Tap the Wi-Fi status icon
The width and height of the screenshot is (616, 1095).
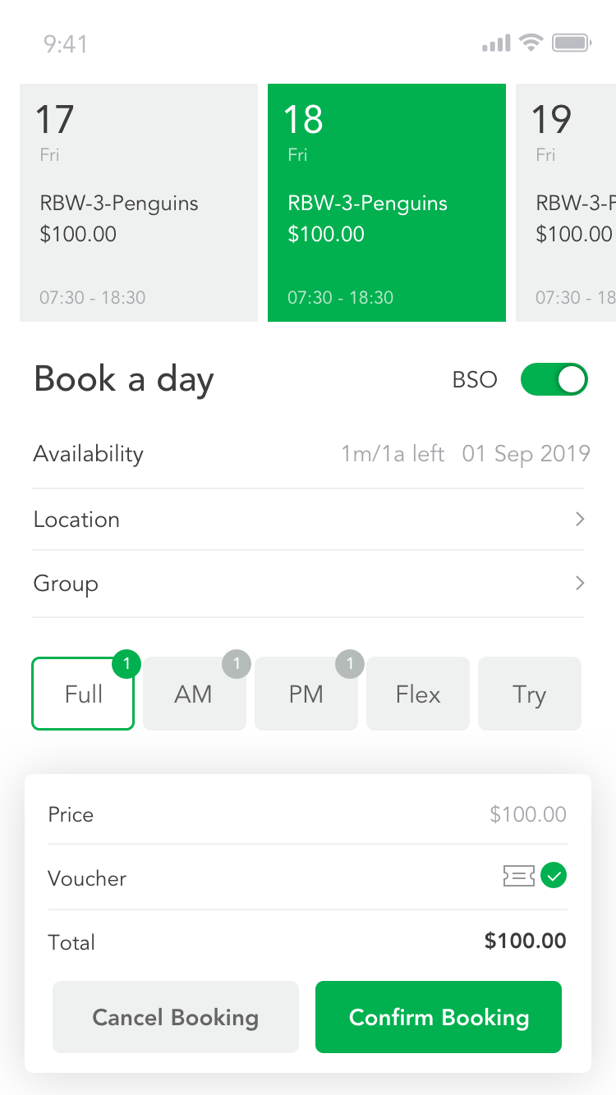pos(531,43)
